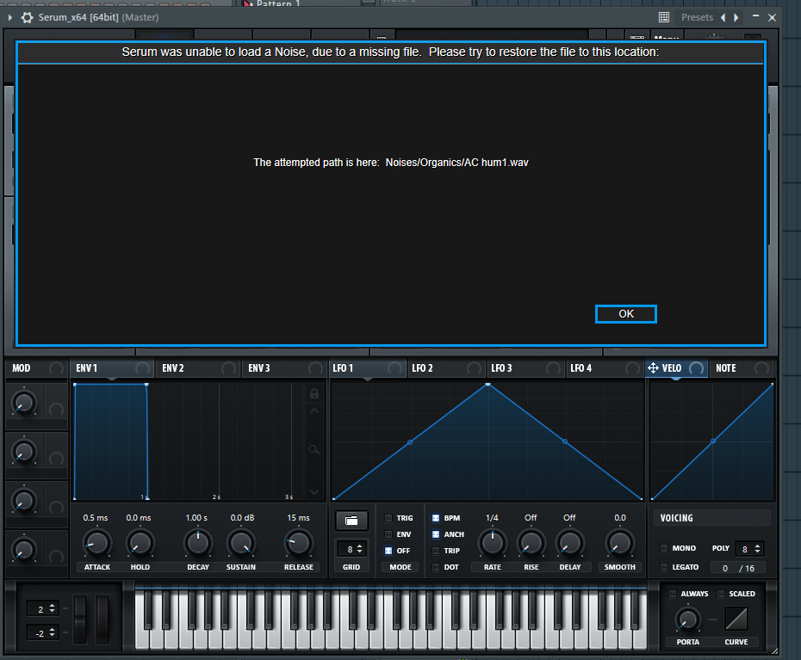This screenshot has height=660, width=801.
Task: Open the Presets menu
Action: [x=697, y=17]
